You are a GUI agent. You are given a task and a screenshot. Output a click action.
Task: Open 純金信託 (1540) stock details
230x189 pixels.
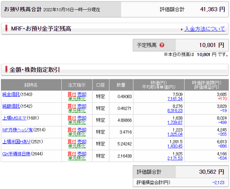[11, 94]
